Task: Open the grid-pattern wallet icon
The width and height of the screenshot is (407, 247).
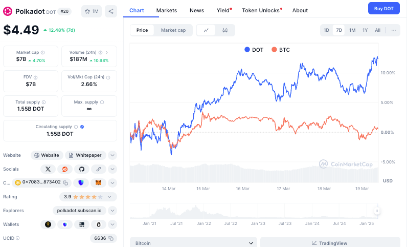Action: pyautogui.click(x=82, y=224)
